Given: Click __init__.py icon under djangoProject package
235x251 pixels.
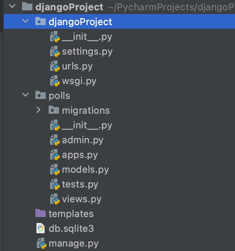Looking at the screenshot, I should 55,37.
